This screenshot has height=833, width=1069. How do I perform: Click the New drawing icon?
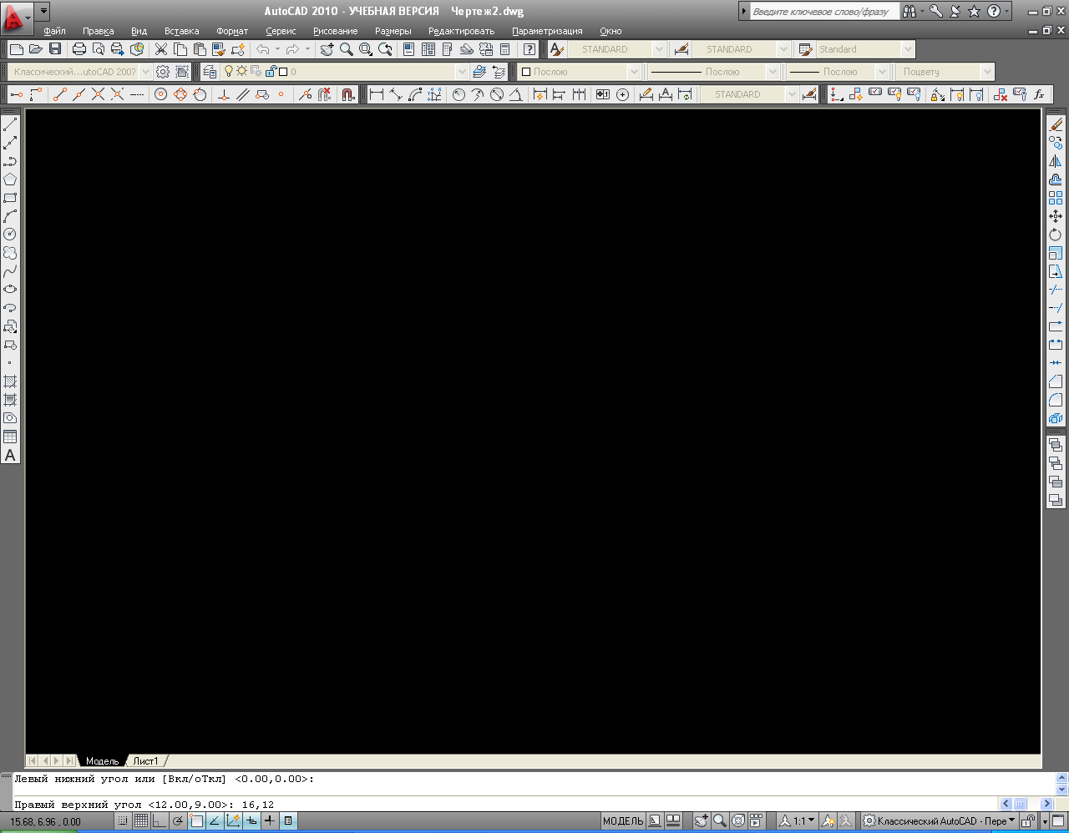coord(16,49)
